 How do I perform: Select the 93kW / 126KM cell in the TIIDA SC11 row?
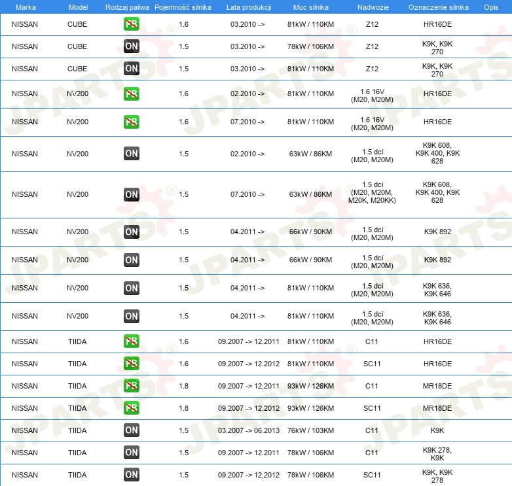coord(310,408)
